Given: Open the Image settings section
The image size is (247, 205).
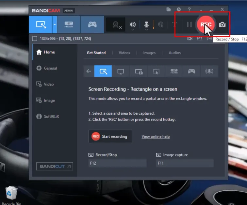Looking at the screenshot, I should (x=55, y=100).
